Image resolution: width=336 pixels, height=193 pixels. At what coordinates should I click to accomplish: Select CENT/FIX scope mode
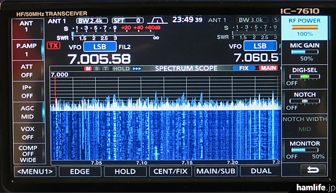171,171
